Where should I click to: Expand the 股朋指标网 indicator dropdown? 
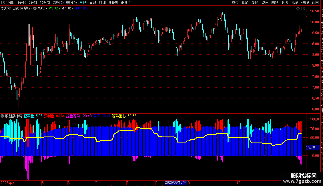pos(2,116)
